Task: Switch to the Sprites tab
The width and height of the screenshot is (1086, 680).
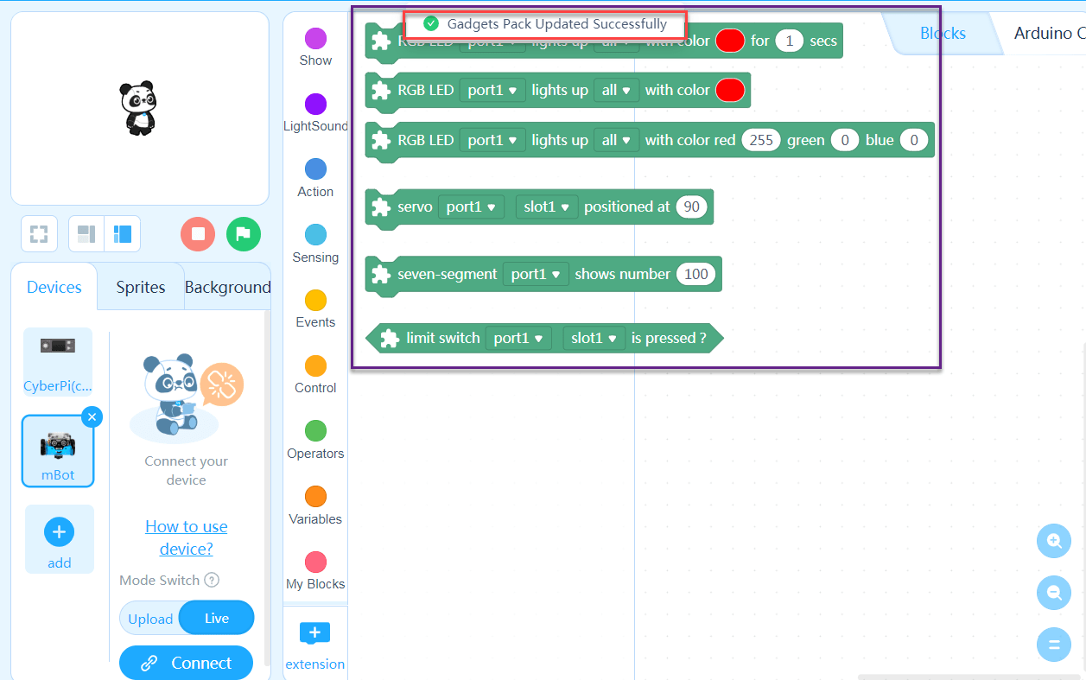Action: 140,286
